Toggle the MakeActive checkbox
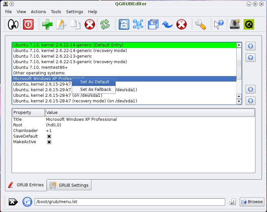This screenshot has width=267, height=212. [x=49, y=142]
